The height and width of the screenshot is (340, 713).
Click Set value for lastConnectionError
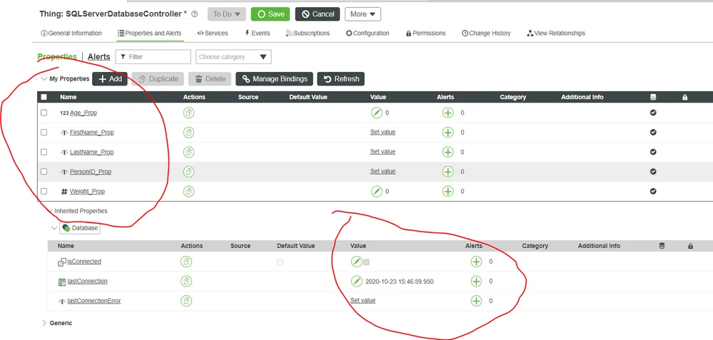[x=363, y=300]
